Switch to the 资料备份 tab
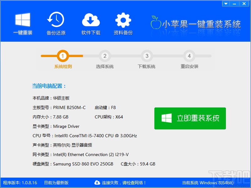The image size is (251, 188). (123, 25)
